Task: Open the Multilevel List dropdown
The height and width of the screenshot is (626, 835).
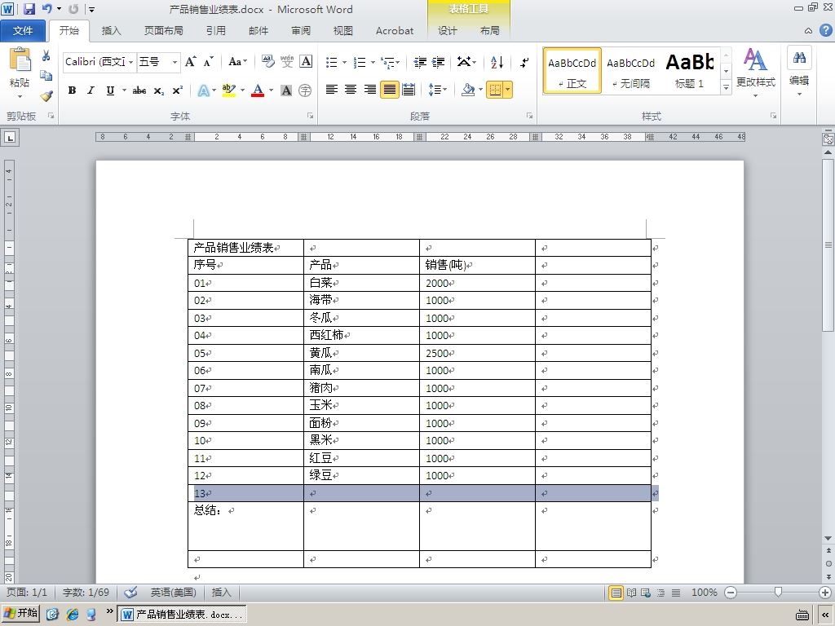Action: coord(391,62)
